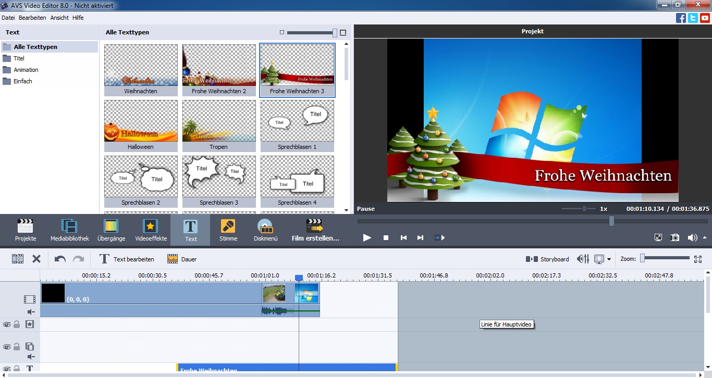The height and width of the screenshot is (378, 712).
Task: Expand the volume level arrow
Action: coord(705,237)
